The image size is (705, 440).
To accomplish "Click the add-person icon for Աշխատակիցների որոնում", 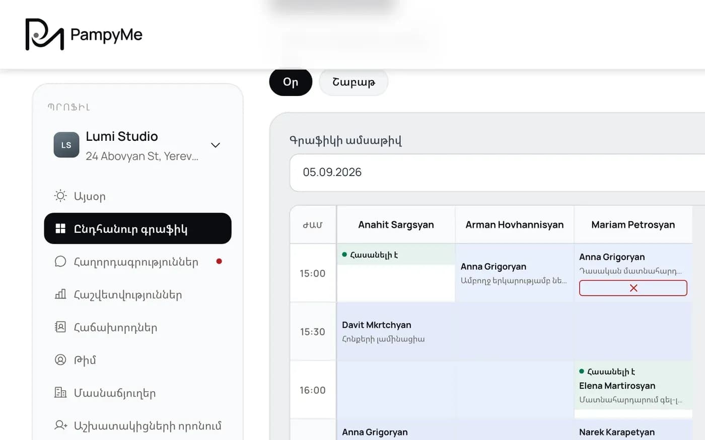I will [61, 425].
